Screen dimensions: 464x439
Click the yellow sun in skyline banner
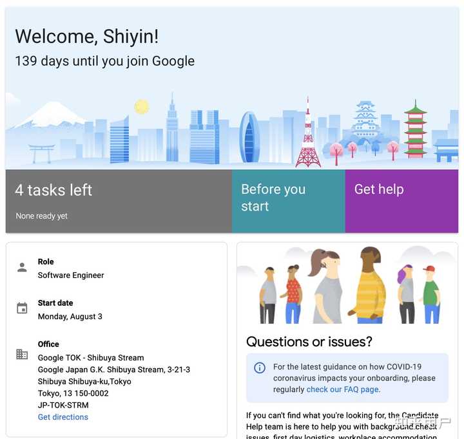point(141,107)
